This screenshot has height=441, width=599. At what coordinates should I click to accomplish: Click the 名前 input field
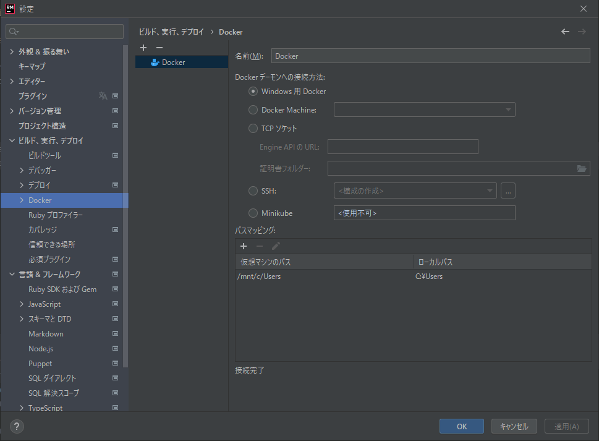click(x=430, y=56)
